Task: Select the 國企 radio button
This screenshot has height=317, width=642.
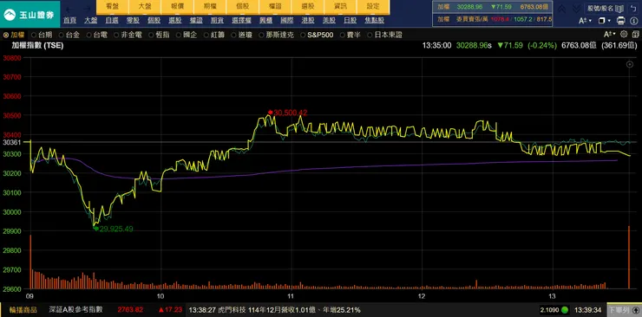Action: [x=179, y=36]
